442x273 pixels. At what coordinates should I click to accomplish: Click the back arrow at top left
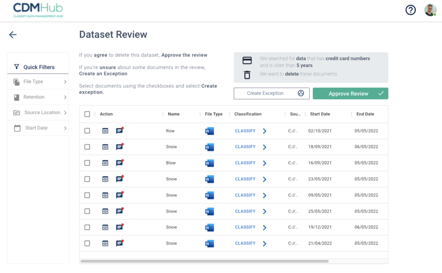click(x=12, y=34)
